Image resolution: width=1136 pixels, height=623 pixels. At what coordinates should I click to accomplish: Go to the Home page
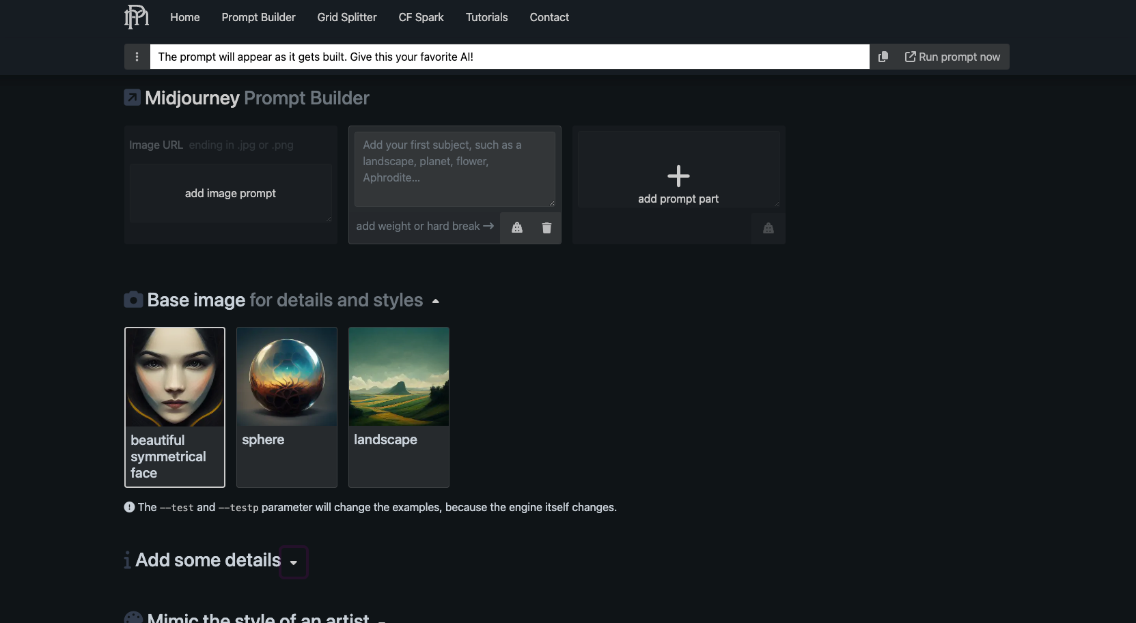[185, 17]
